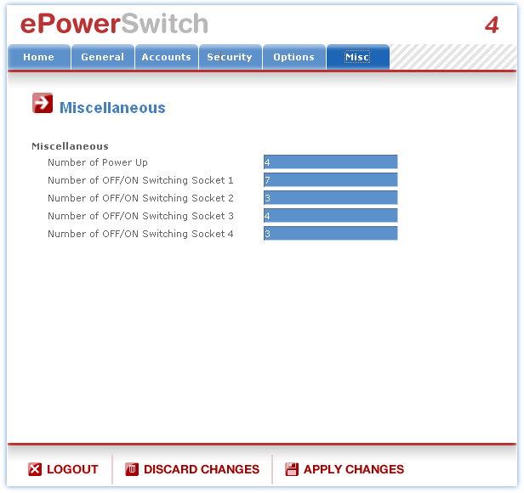Click the trash icon for discarding changes
Screen dimensions: 524x493
point(132,469)
